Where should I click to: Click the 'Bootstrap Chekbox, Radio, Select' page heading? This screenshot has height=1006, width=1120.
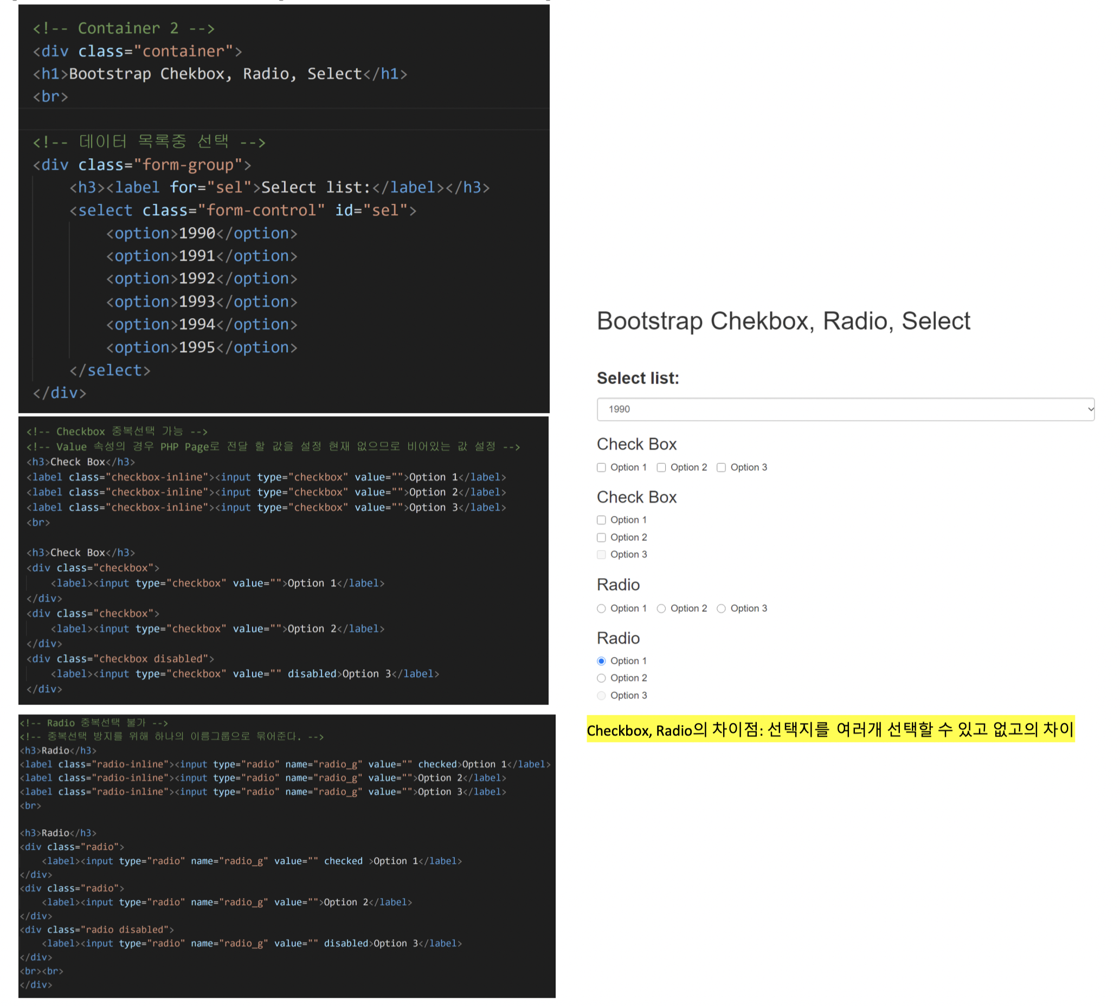[x=783, y=321]
